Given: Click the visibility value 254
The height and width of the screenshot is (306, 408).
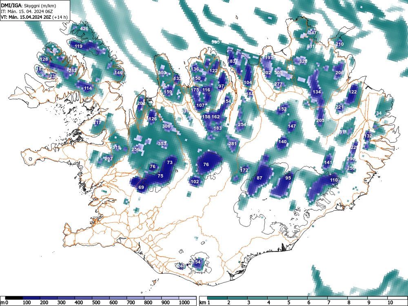Looking at the screenshot, I should (x=242, y=124).
